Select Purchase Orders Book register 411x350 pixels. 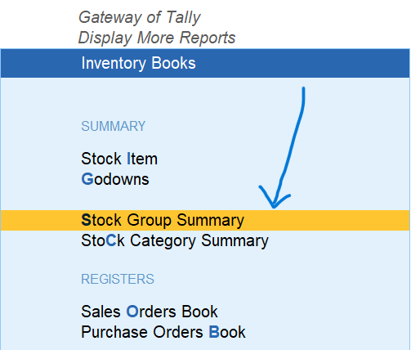click(163, 332)
